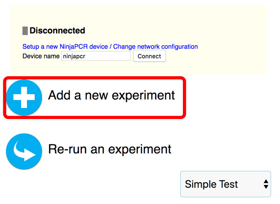Click the Change network configuration link text
Viewport: 280px width, 204px height.
pyautogui.click(x=155, y=46)
